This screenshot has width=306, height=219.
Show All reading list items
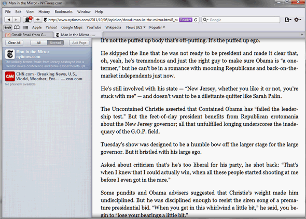[39, 42]
